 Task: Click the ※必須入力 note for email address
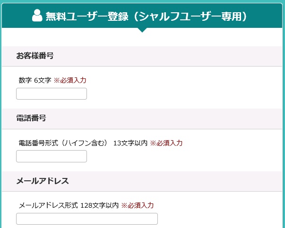click(138, 205)
